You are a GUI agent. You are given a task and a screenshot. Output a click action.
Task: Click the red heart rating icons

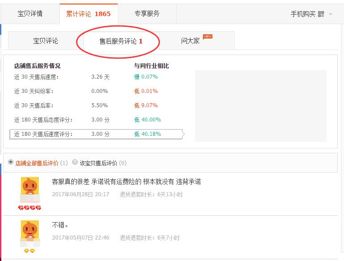point(29,208)
